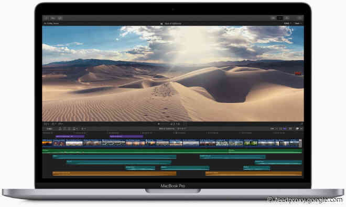This screenshot has width=346, height=207.
Task: Select the left orange audio clip
Action: (114, 174)
